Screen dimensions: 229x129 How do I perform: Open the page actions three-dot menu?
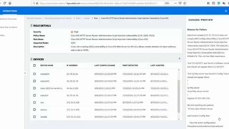click(x=175, y=3)
